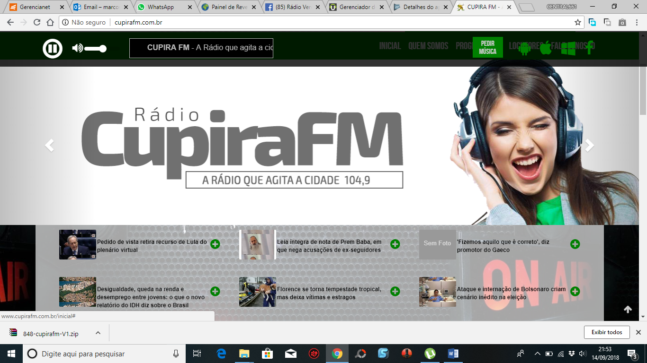This screenshot has width=647, height=363.
Task: Open the Florence tempestade tropical headline
Action: (x=329, y=293)
